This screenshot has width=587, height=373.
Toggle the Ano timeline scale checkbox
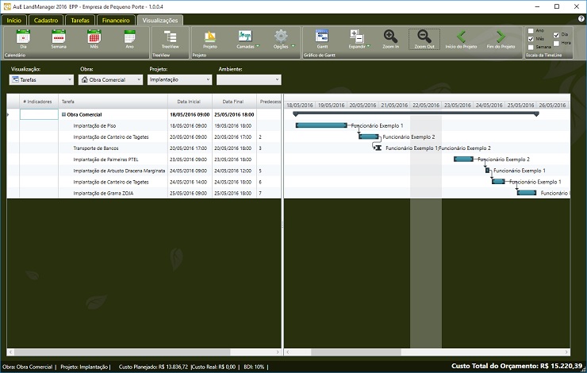[x=531, y=31]
